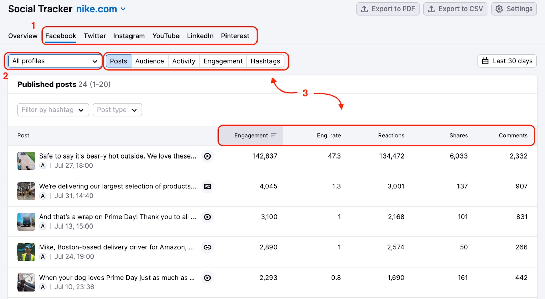The height and width of the screenshot is (299, 545).
Task: Click the 'Jul 31, 14:40' post date
Action: 74,196
